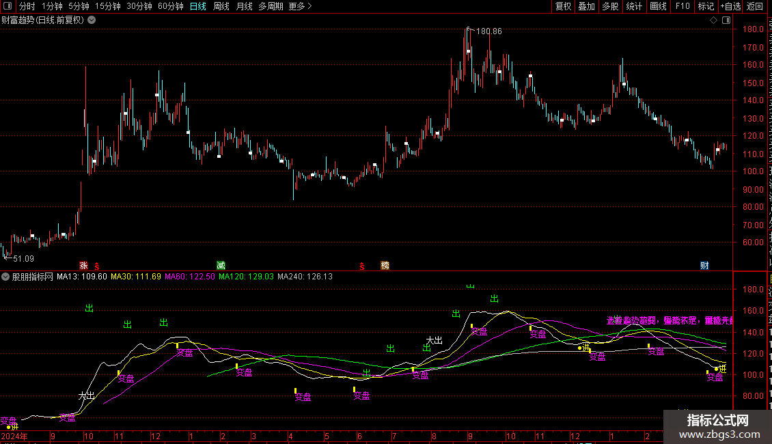Open the 多周期 multi-period view
Image resolution: width=772 pixels, height=444 pixels.
click(x=271, y=6)
